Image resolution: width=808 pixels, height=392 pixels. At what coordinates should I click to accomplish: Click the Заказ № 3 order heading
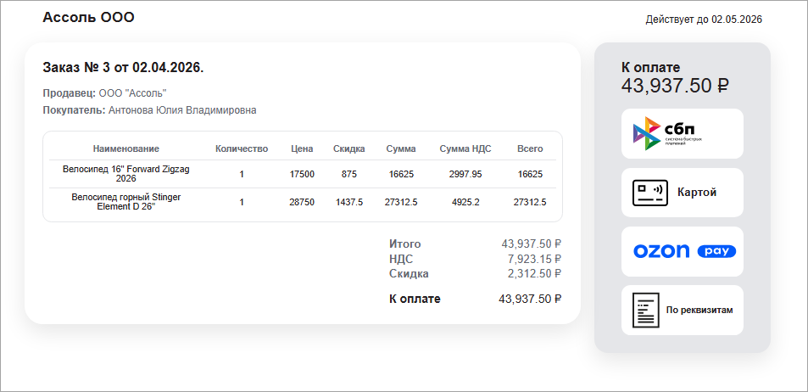(123, 67)
